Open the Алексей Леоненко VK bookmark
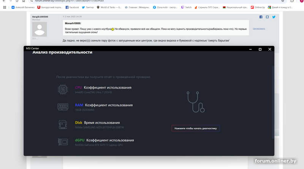The height and width of the screenshot is (169, 304). tap(23, 7)
